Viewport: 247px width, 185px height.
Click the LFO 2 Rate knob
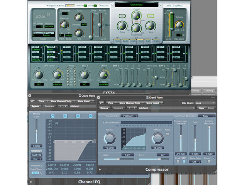point(85,75)
